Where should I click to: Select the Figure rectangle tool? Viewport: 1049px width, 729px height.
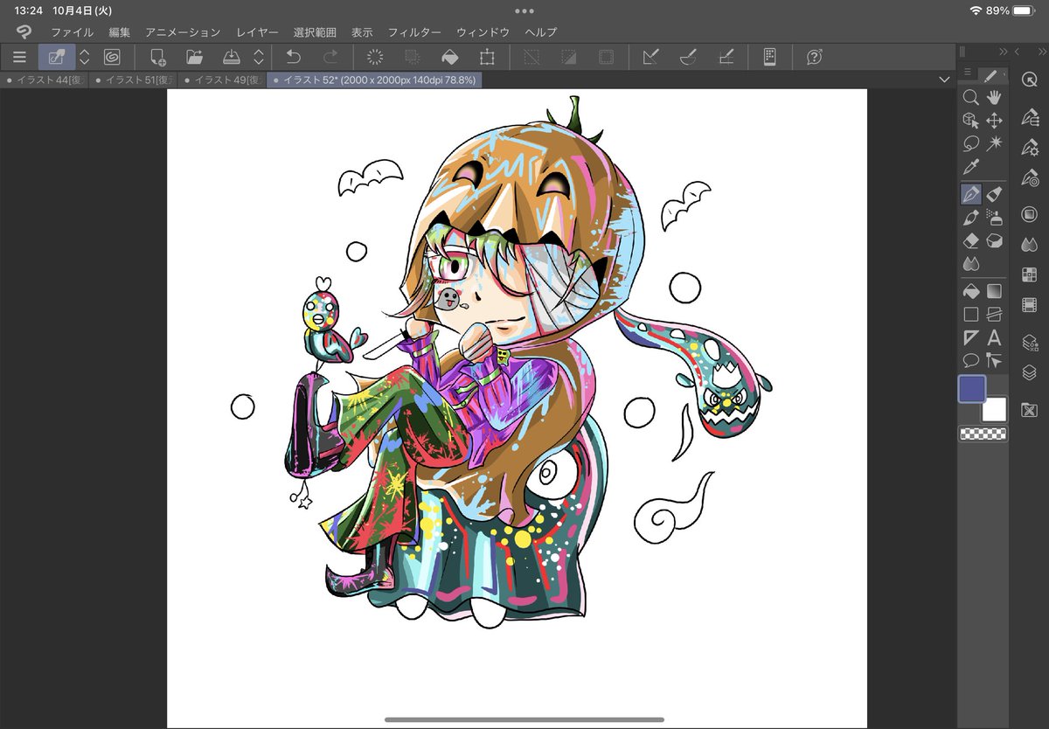(x=970, y=314)
